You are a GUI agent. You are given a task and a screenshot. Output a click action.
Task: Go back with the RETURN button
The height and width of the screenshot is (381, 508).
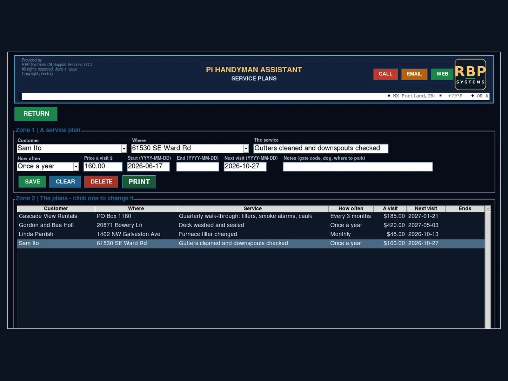coord(36,114)
